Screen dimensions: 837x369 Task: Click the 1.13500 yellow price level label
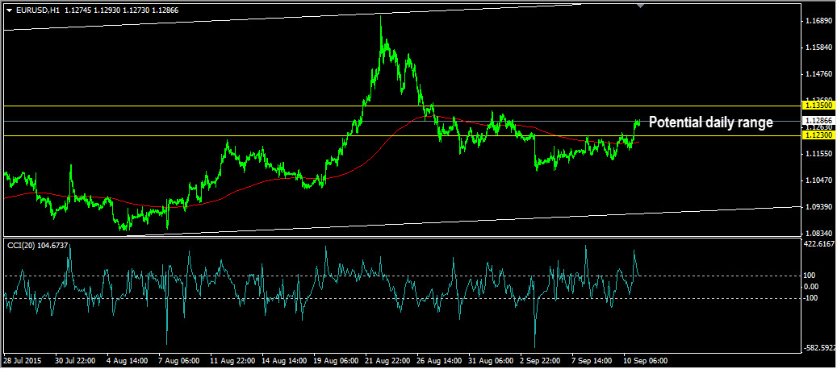coord(818,106)
